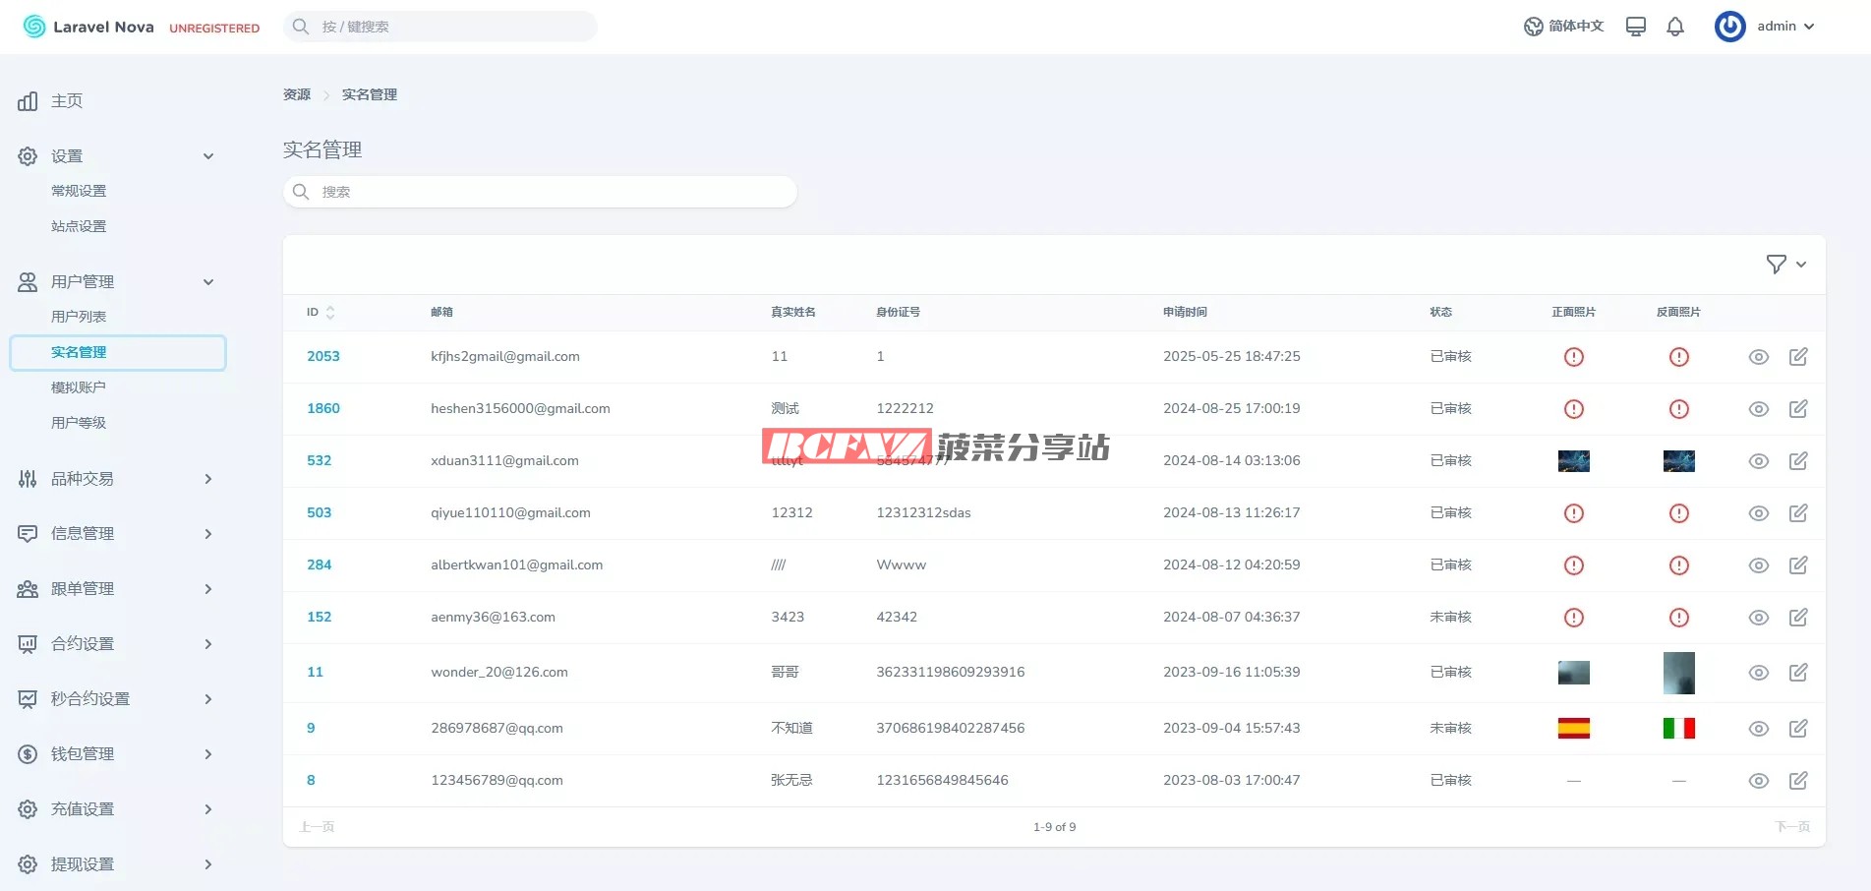Select 模拟账户 sidebar item

[x=79, y=387]
